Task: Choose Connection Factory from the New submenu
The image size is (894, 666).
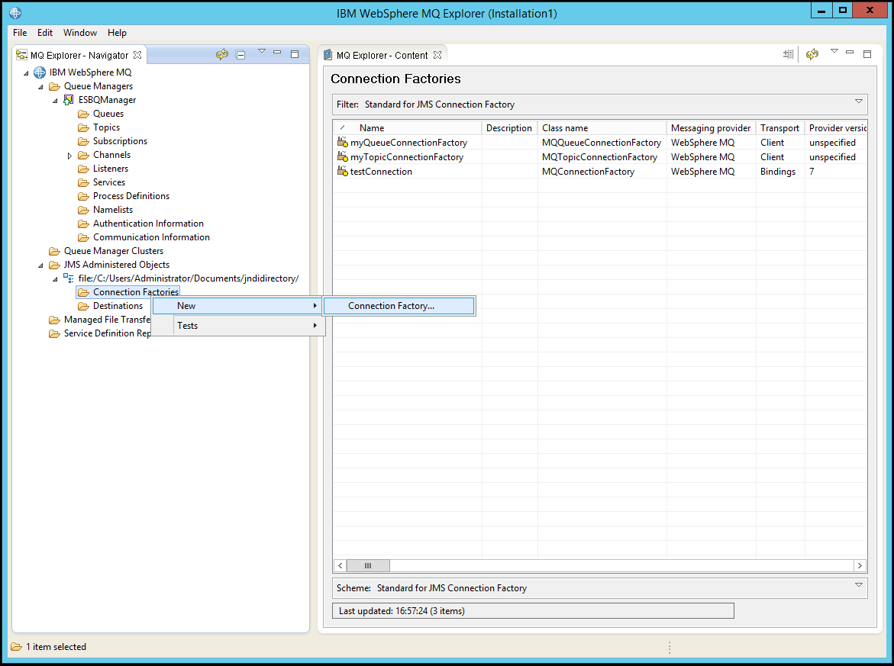Action: click(399, 305)
